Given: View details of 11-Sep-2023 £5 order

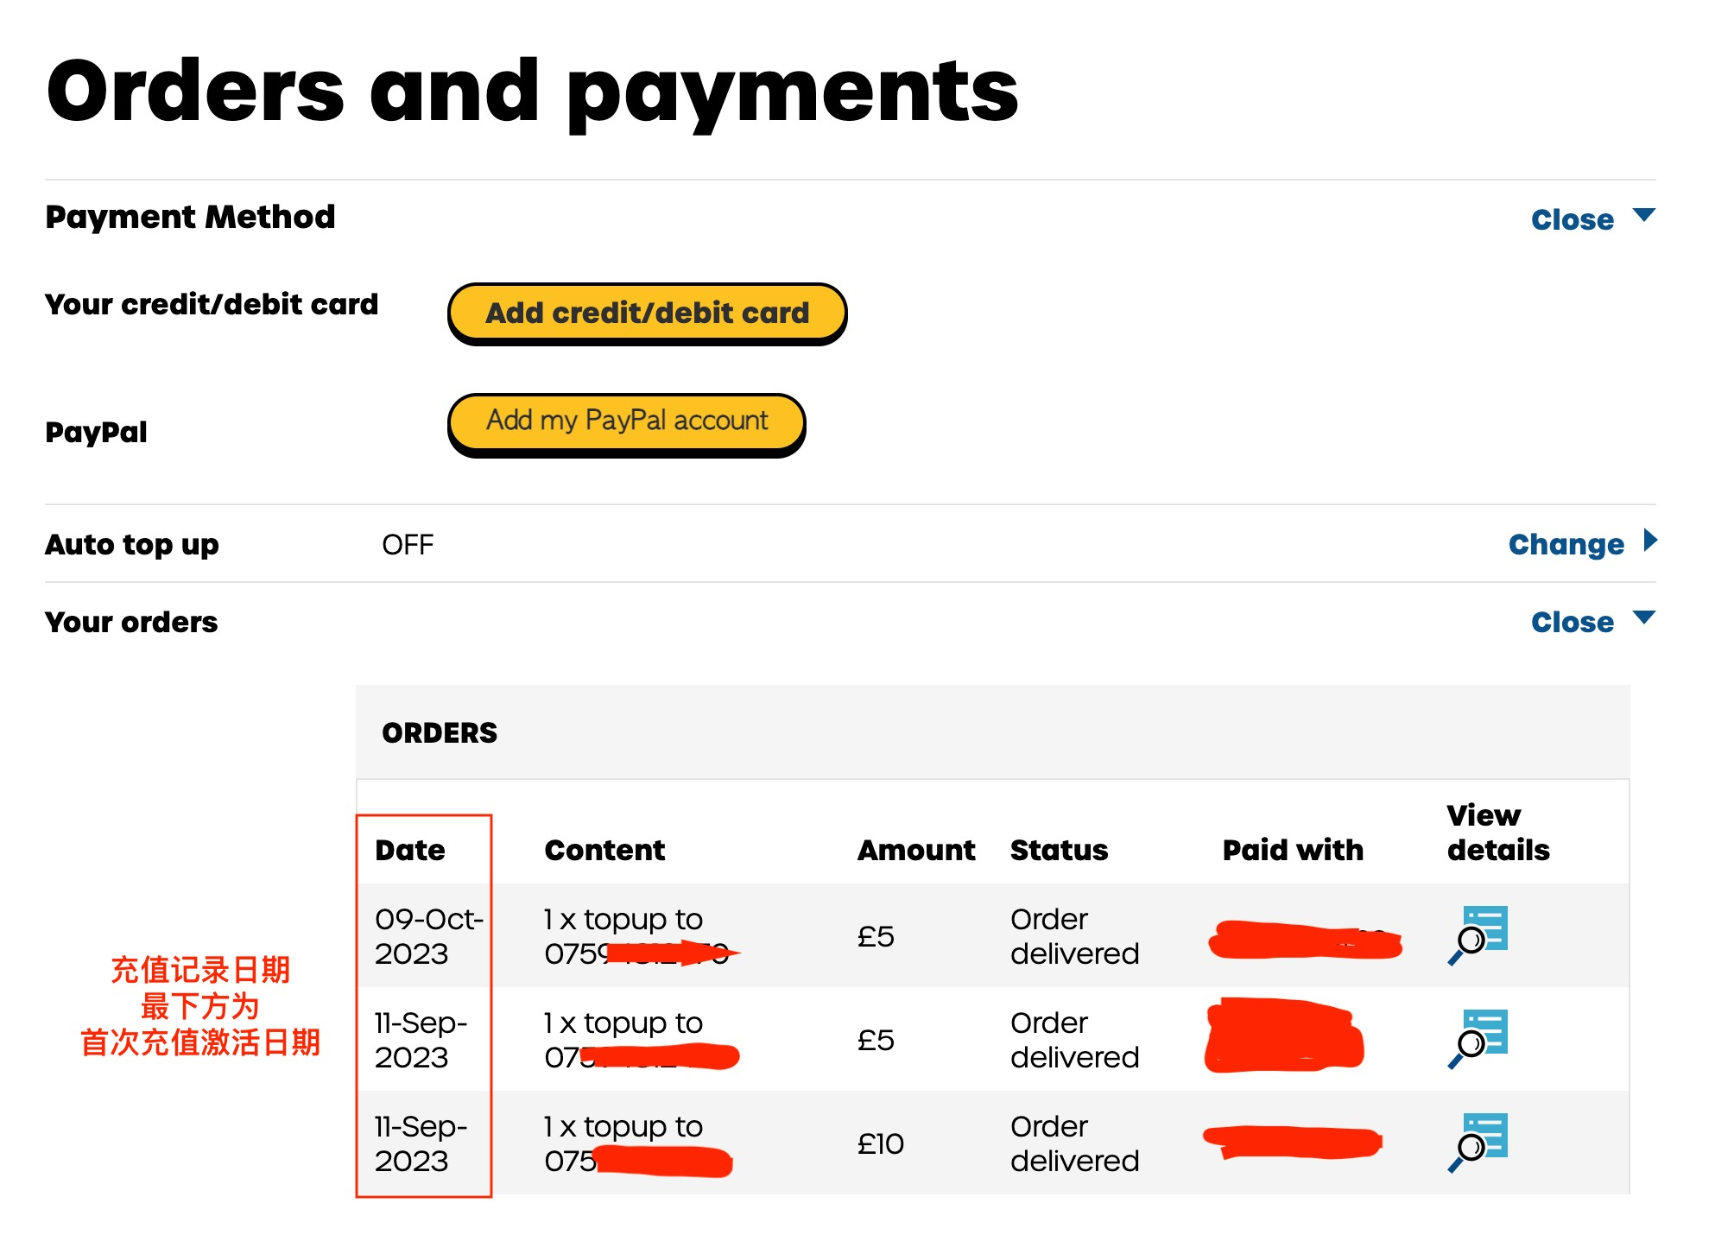Looking at the screenshot, I should pos(1479,1038).
